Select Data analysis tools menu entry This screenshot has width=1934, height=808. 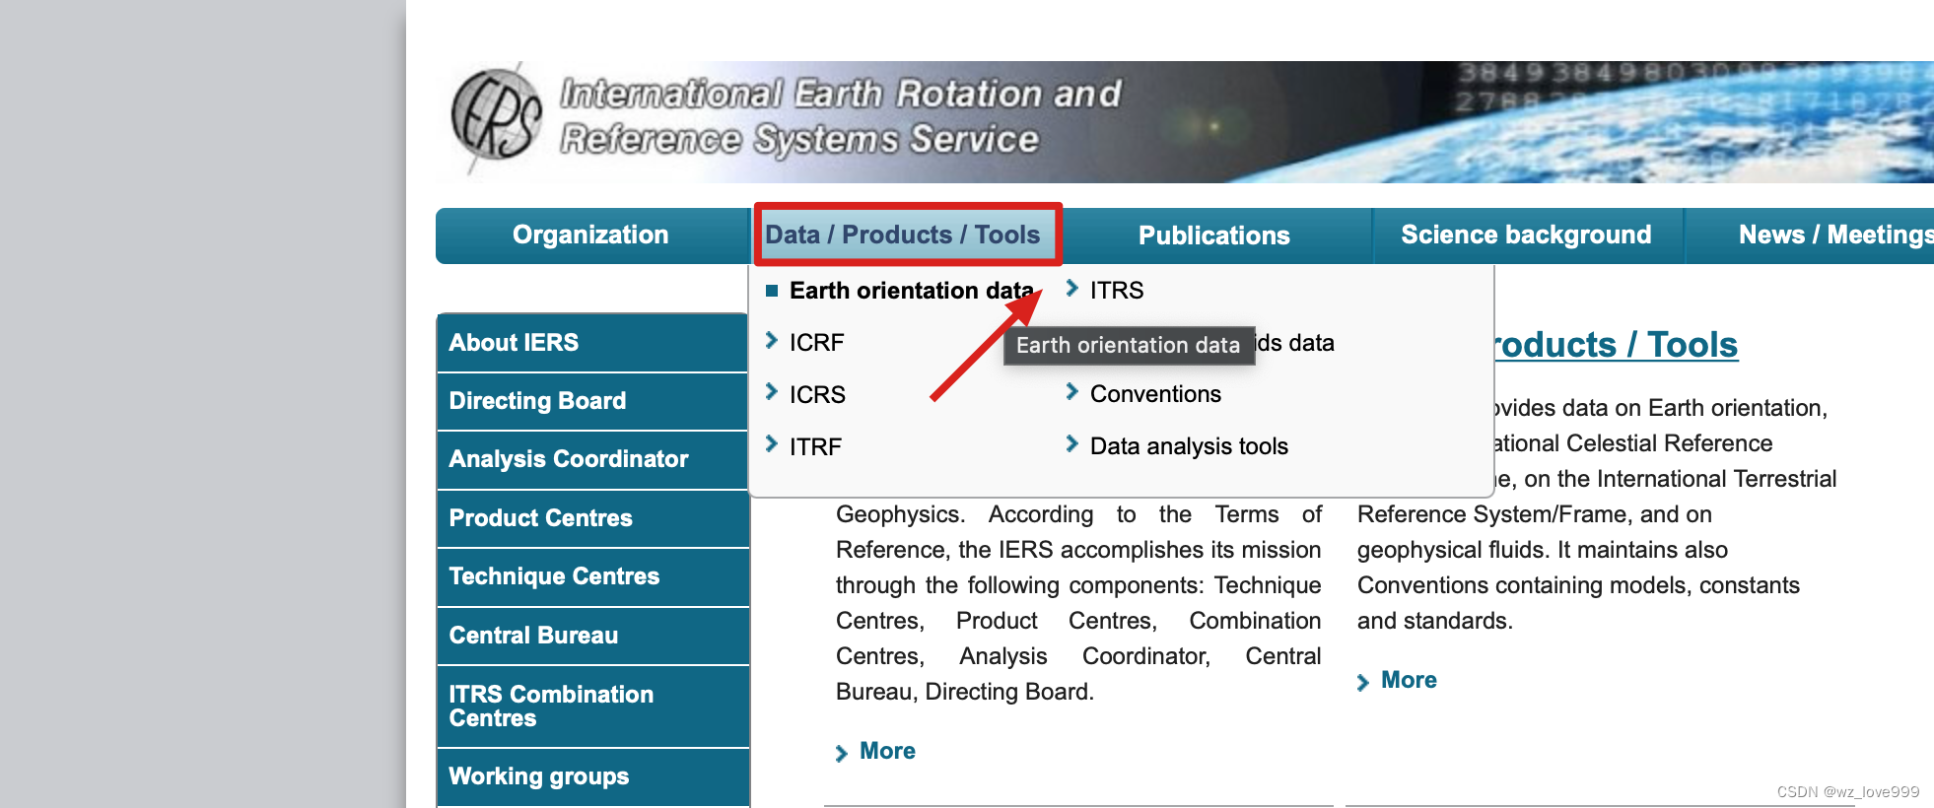pos(1189,446)
